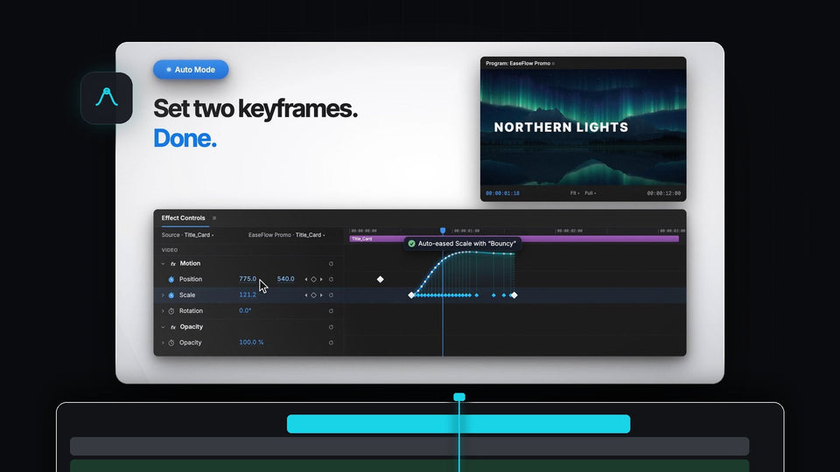Image resolution: width=840 pixels, height=472 pixels.
Task: Expand the Scale property
Action: (163, 295)
